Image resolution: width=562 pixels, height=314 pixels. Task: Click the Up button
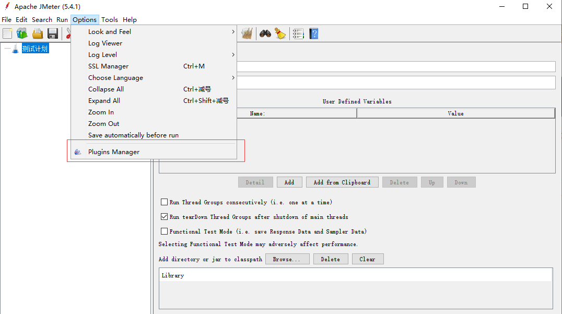(x=432, y=182)
